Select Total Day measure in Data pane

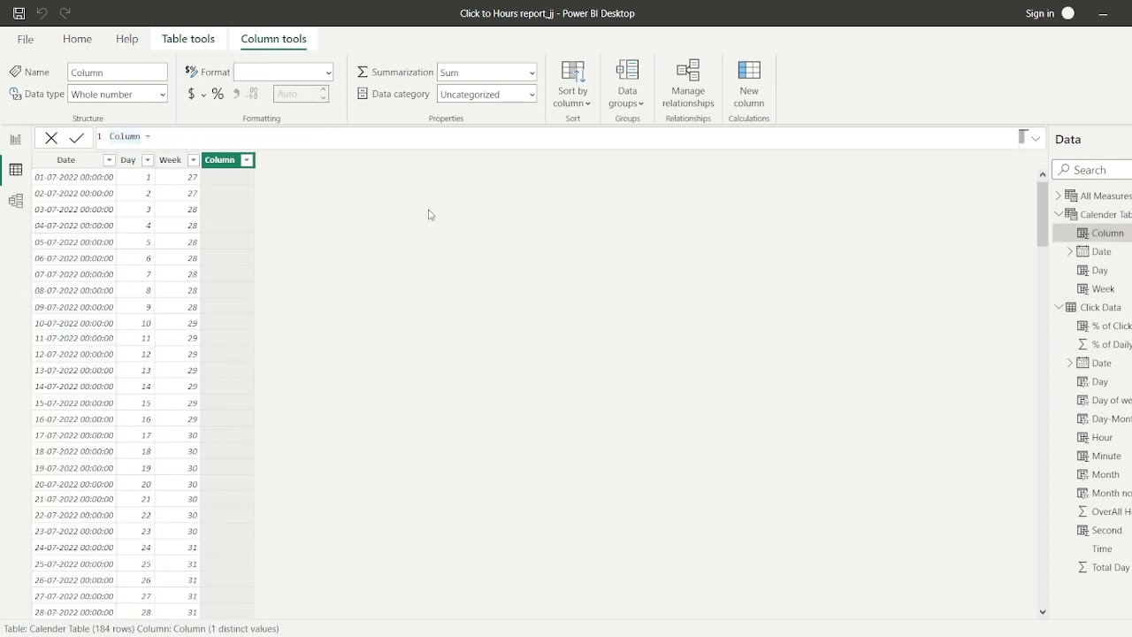1110,567
